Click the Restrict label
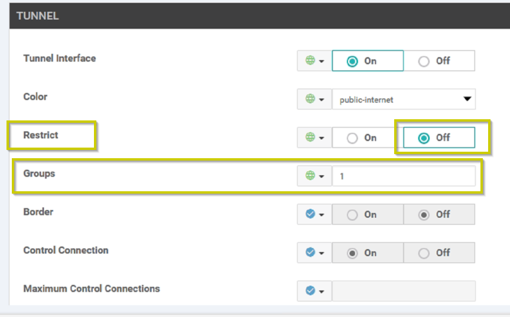The height and width of the screenshot is (317, 510). tap(41, 135)
